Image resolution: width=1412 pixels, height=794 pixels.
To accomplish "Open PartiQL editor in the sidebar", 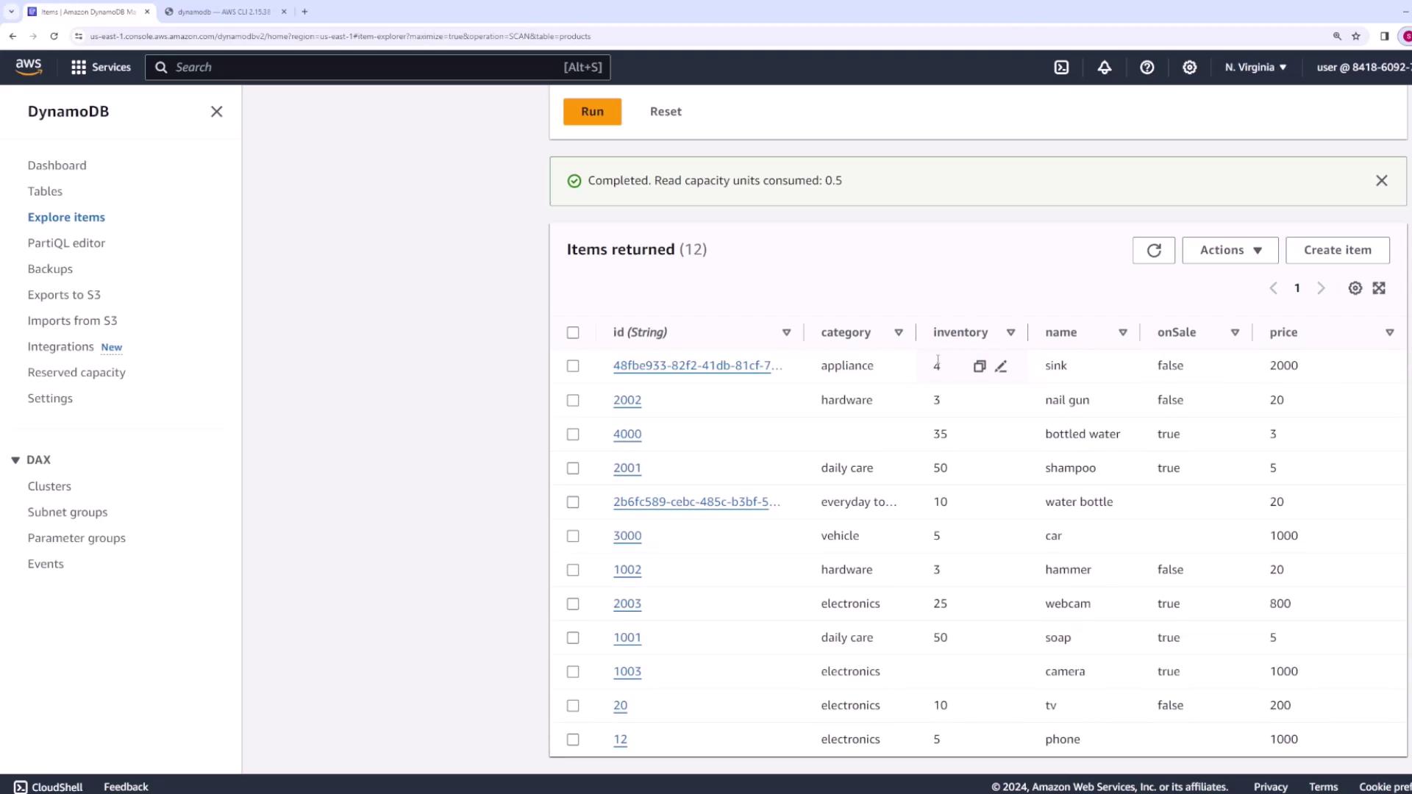I will click(66, 243).
